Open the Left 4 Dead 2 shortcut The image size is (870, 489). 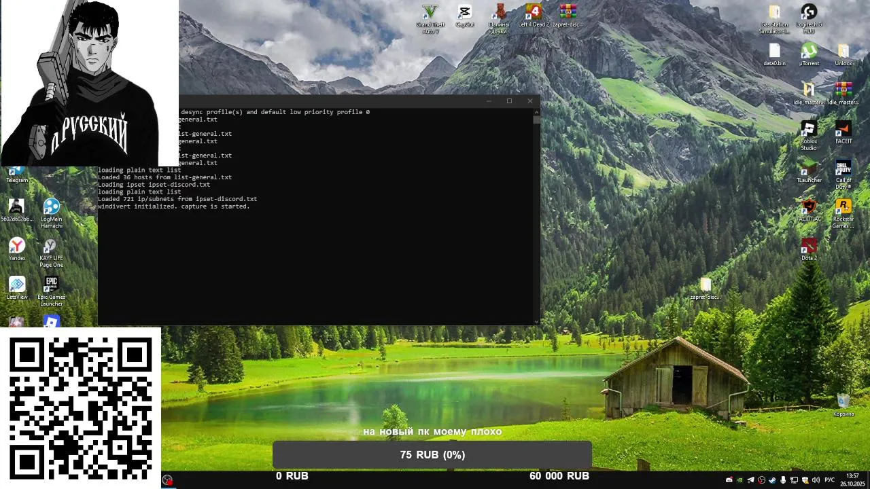click(x=534, y=16)
